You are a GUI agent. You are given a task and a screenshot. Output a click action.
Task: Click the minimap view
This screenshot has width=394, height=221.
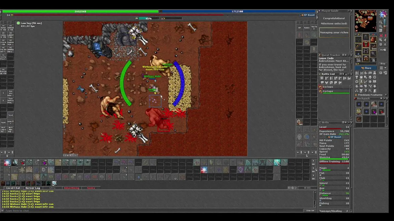point(365,21)
